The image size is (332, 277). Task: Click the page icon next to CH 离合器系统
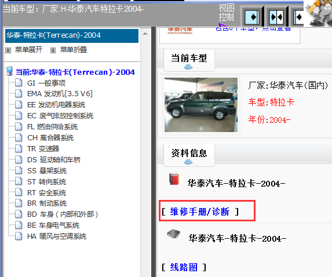tap(19, 137)
